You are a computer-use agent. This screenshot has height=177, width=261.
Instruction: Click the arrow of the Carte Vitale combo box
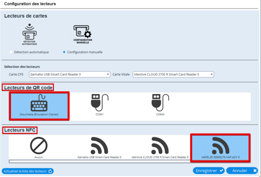click(212, 74)
